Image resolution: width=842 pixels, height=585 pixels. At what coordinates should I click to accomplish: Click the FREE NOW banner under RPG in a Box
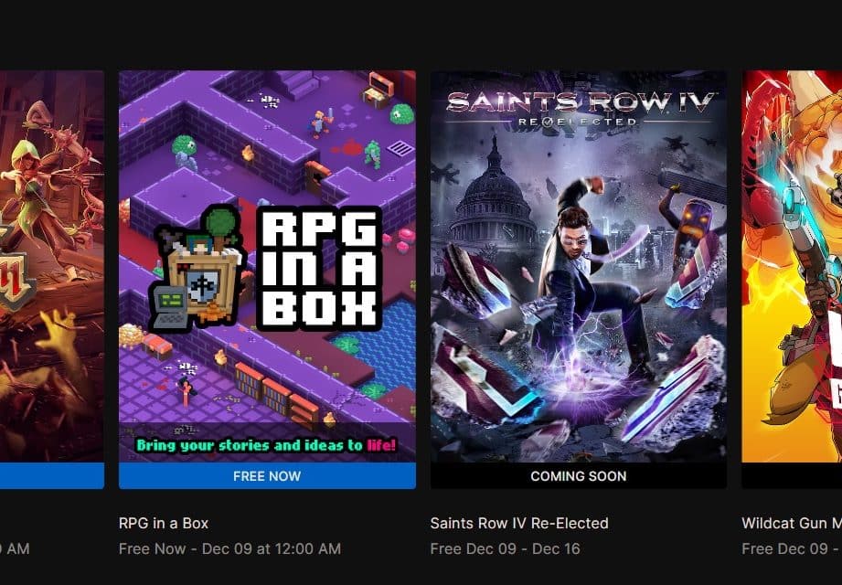click(x=267, y=476)
